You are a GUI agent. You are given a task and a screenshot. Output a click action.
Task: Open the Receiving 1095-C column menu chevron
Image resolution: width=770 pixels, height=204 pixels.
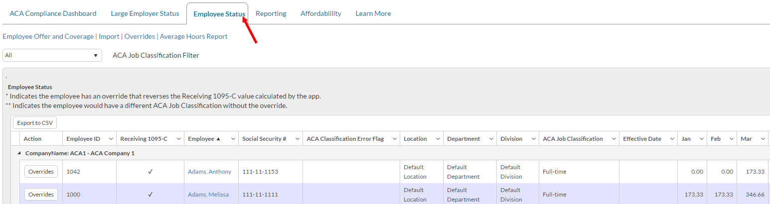pos(178,139)
